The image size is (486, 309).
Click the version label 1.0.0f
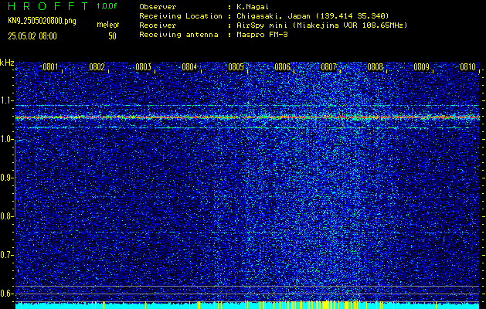tap(107, 6)
